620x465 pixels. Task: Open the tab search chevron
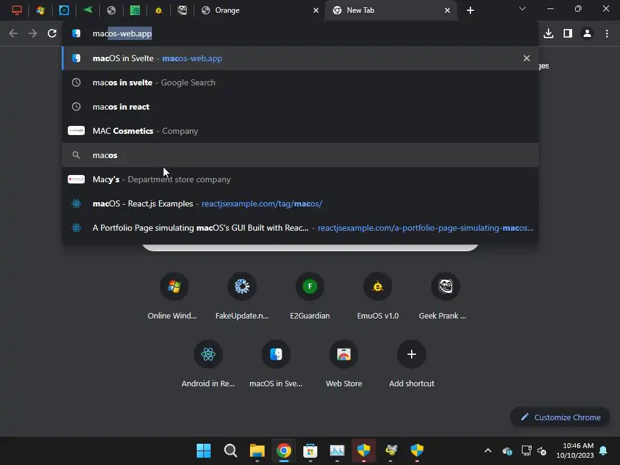523,8
